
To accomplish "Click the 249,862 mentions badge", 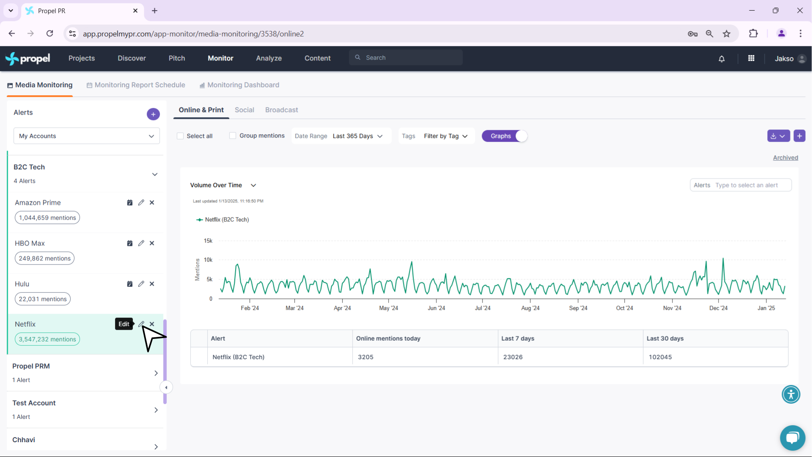I will pos(44,259).
